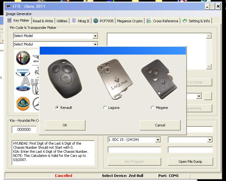
Task: Select the Renault radio button
Action: [57, 108]
